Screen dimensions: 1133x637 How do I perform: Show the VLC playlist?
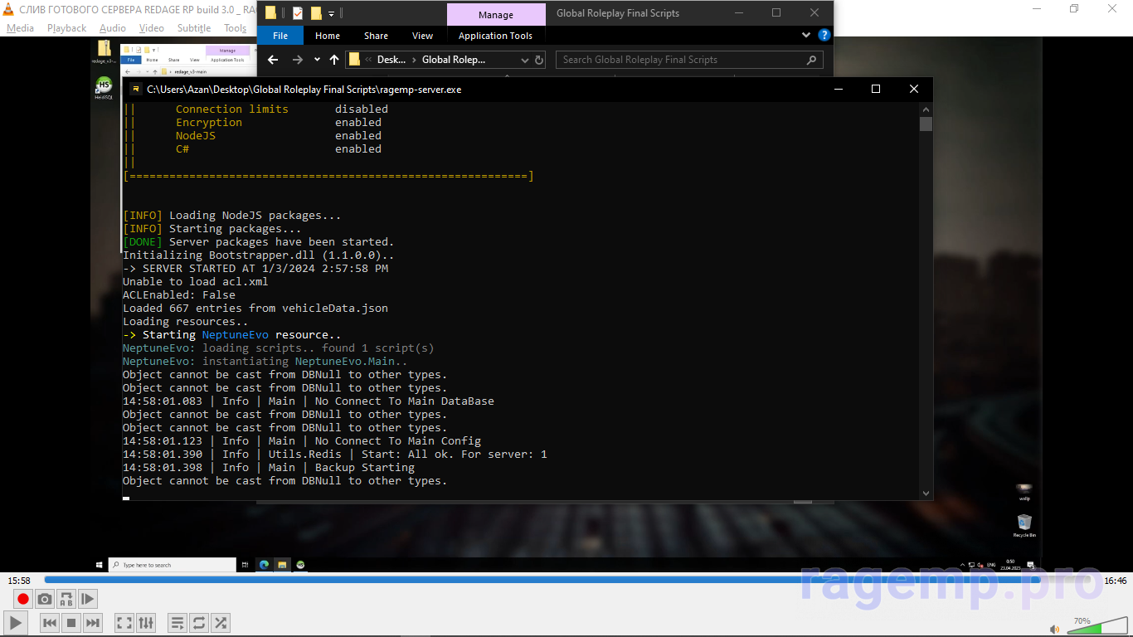[177, 623]
